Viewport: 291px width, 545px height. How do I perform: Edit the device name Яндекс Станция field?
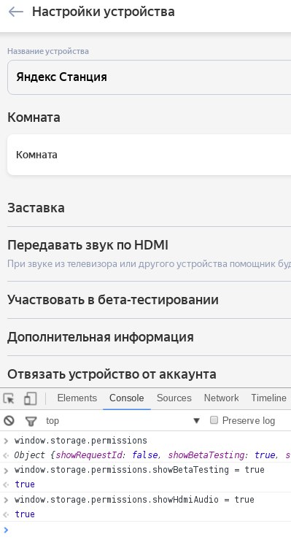pyautogui.click(x=149, y=77)
